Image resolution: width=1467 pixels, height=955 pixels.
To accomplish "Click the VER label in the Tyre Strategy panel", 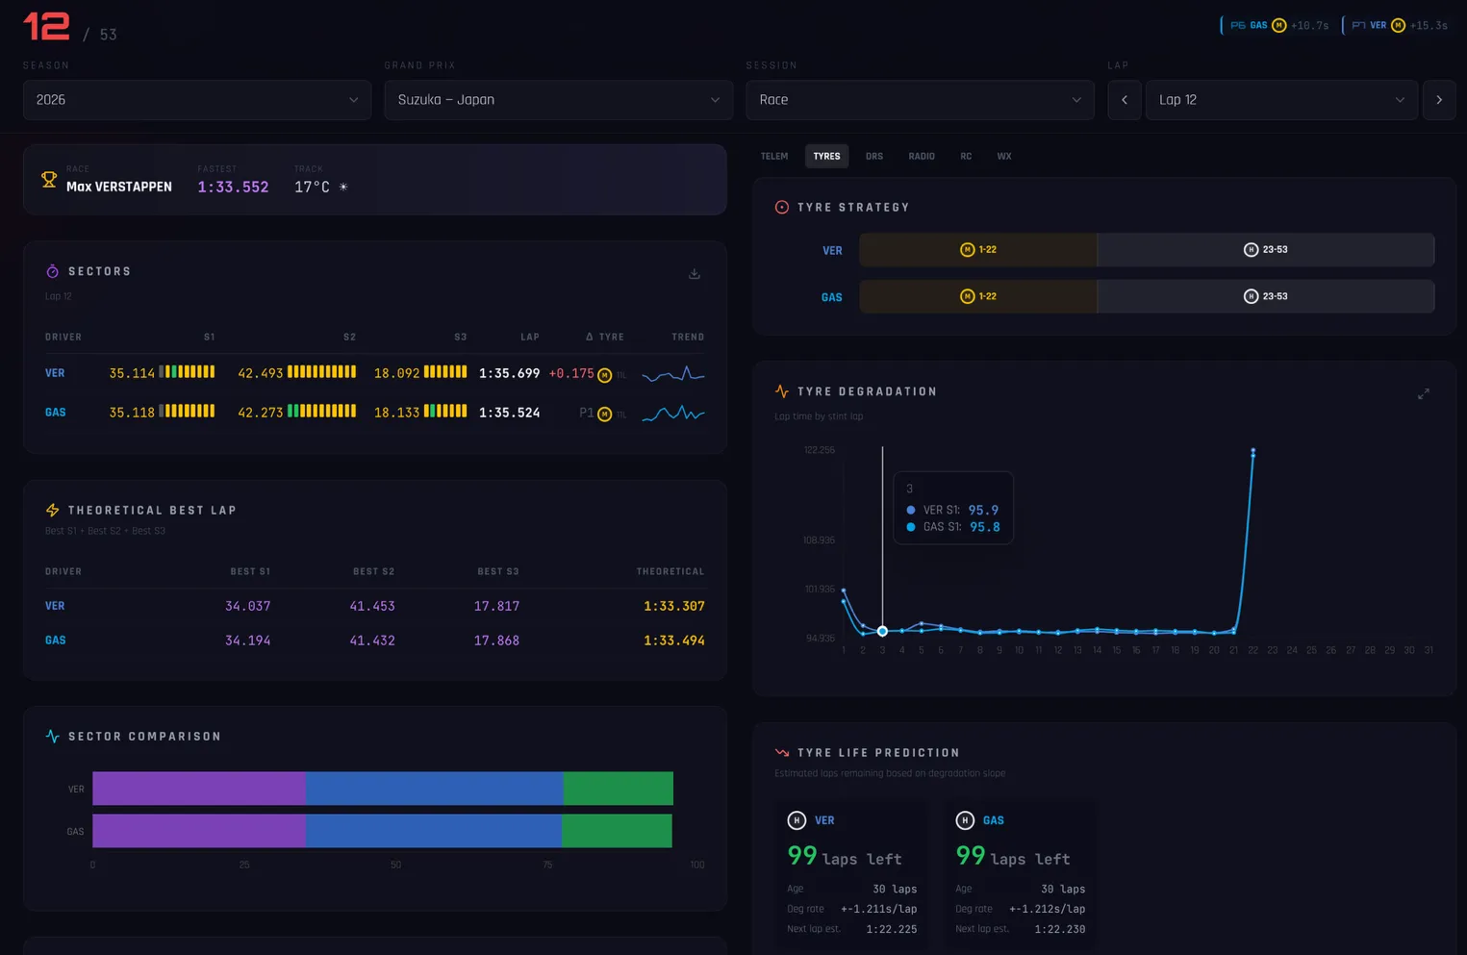I will [832, 251].
